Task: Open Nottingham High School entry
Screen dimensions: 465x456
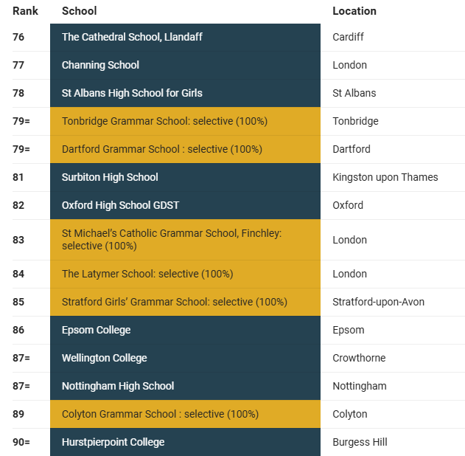Action: point(118,386)
